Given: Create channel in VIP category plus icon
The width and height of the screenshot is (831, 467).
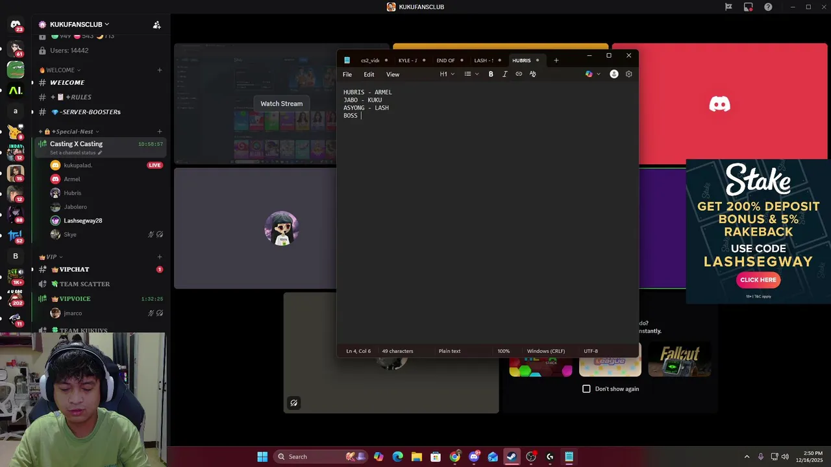Looking at the screenshot, I should coord(160,257).
